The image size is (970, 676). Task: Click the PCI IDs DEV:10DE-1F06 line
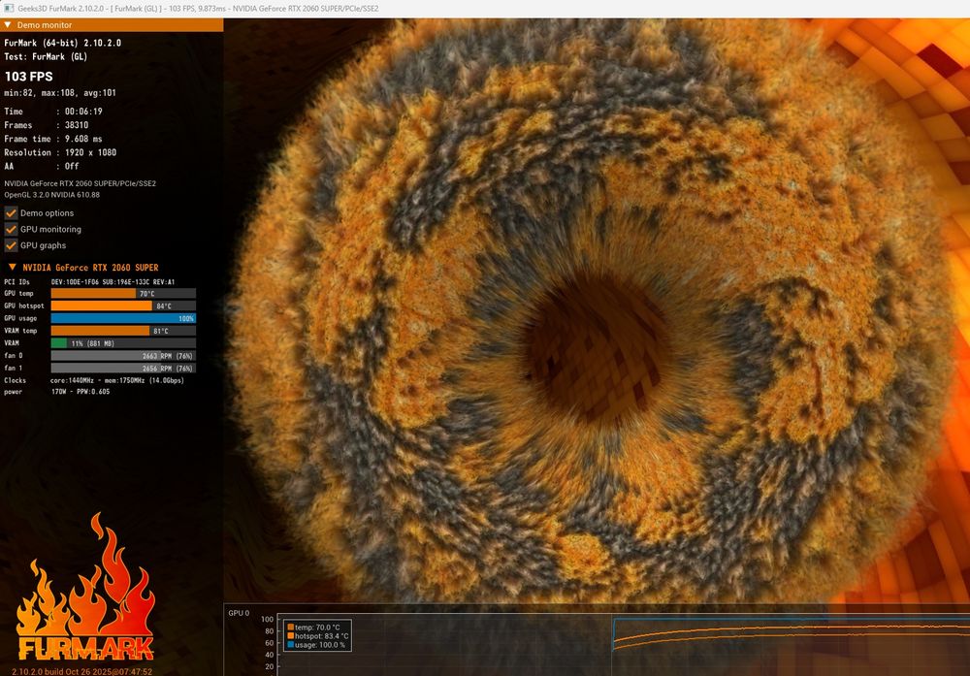(89, 281)
